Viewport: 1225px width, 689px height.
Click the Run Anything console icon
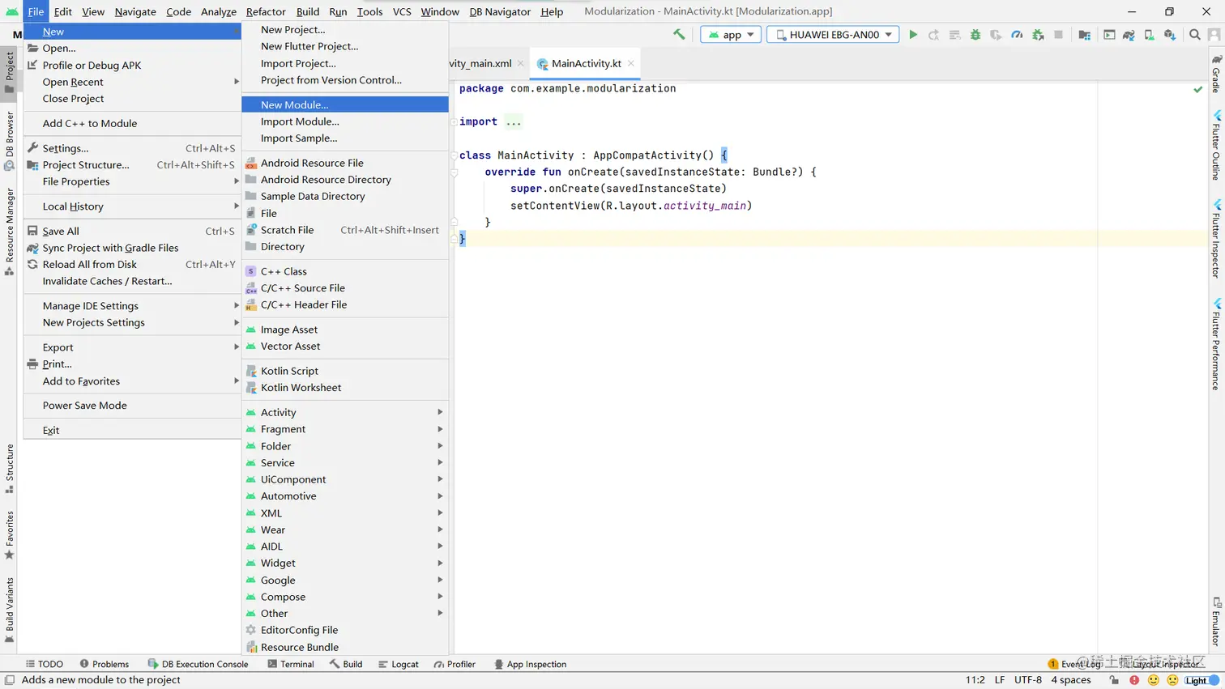(1109, 35)
